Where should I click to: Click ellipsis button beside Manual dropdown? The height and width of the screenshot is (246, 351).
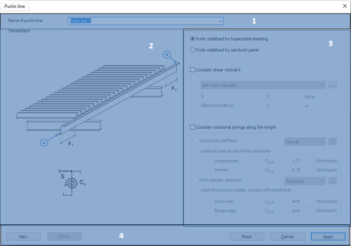(x=332, y=142)
